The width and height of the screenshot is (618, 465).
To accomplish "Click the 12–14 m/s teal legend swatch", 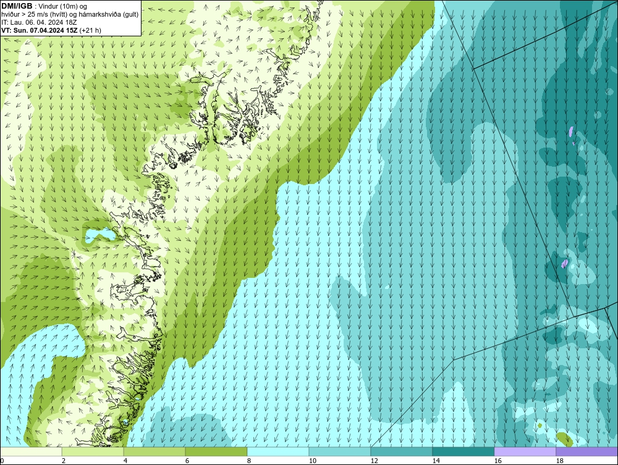I will [402, 451].
